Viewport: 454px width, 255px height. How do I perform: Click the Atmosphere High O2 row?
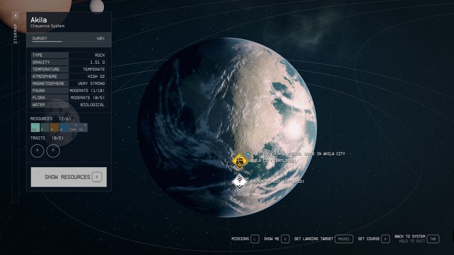(69, 76)
